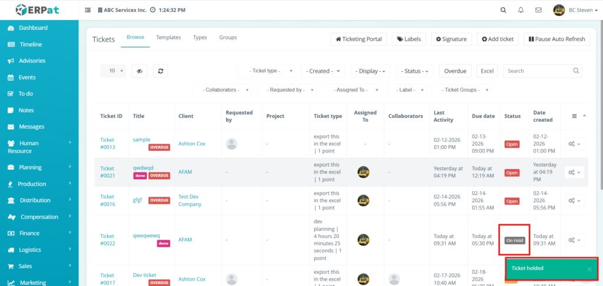Open gear actions for Ticket #0013

(574, 144)
